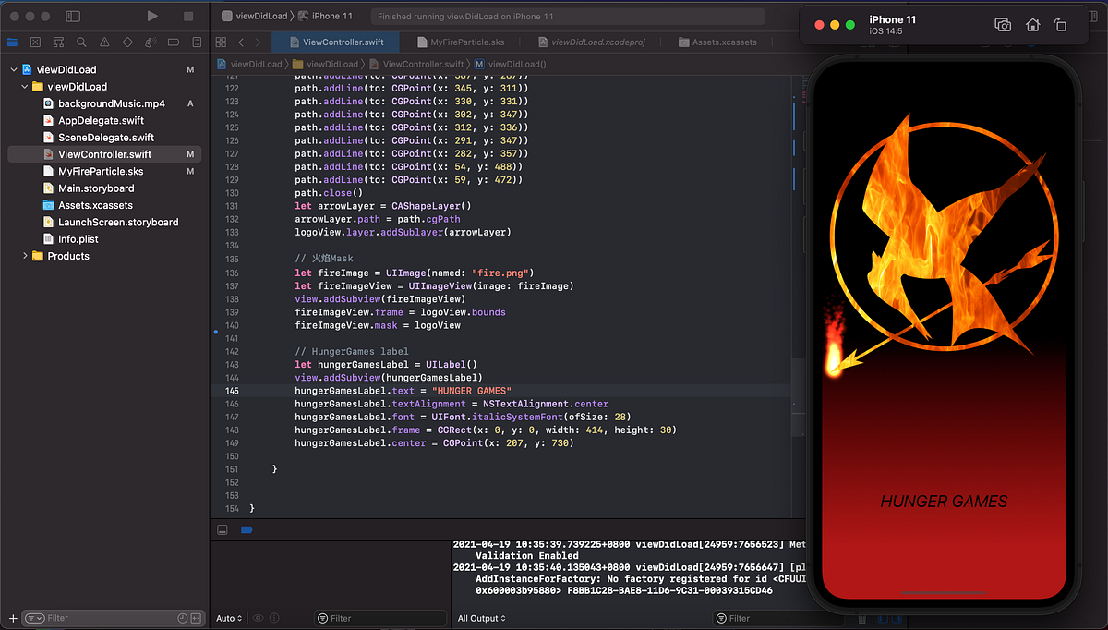The width and height of the screenshot is (1108, 630).
Task: Take simulator screenshot with camera icon
Action: [1003, 25]
